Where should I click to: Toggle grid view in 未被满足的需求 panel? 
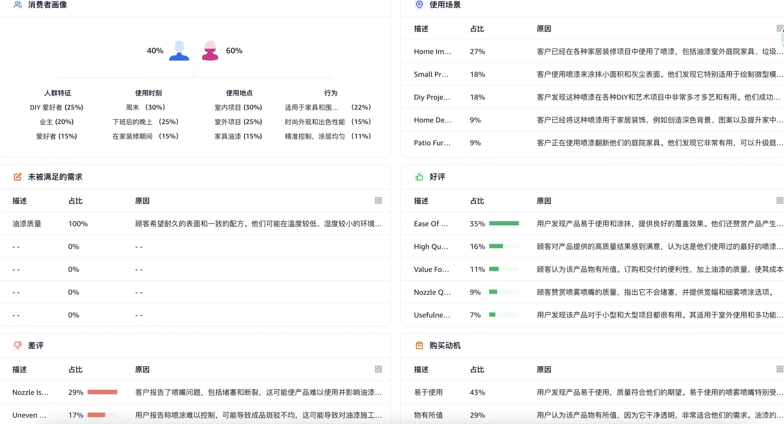[x=378, y=201]
